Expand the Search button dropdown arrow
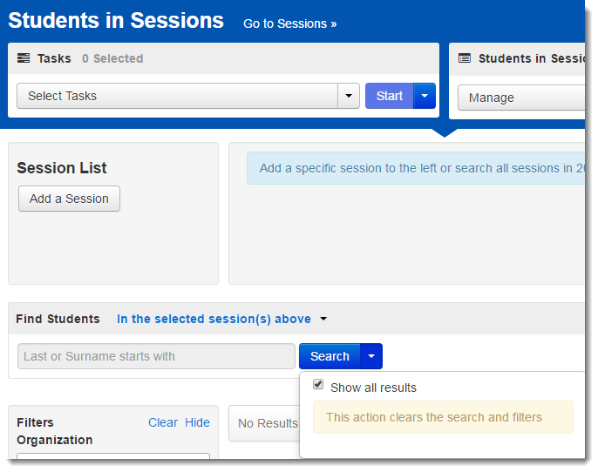Image resolution: width=598 pixels, height=472 pixels. tap(371, 356)
